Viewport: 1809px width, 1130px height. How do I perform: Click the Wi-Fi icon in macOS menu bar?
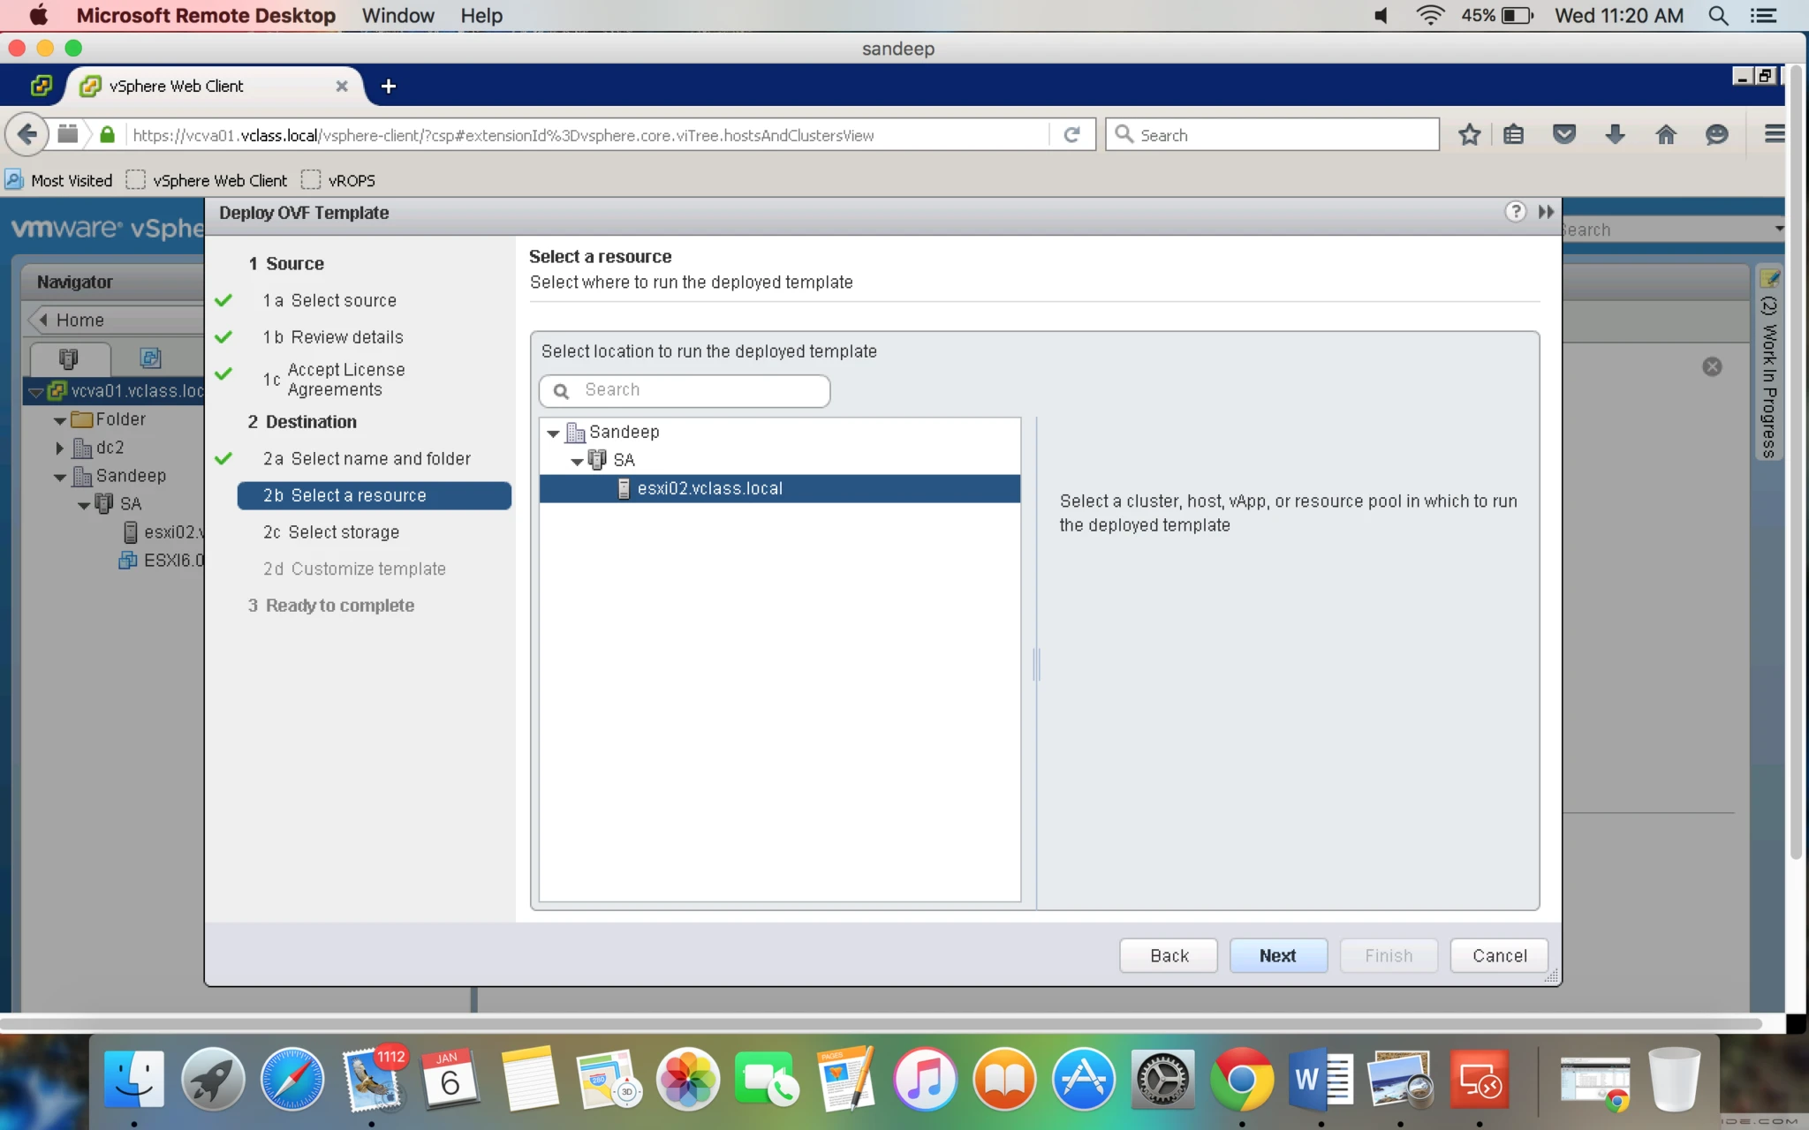pos(1429,16)
